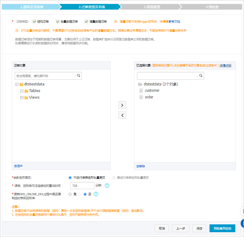Click the dtstestdata folder icon in selected objects
This screenshot has height=237, width=244.
(140, 84)
